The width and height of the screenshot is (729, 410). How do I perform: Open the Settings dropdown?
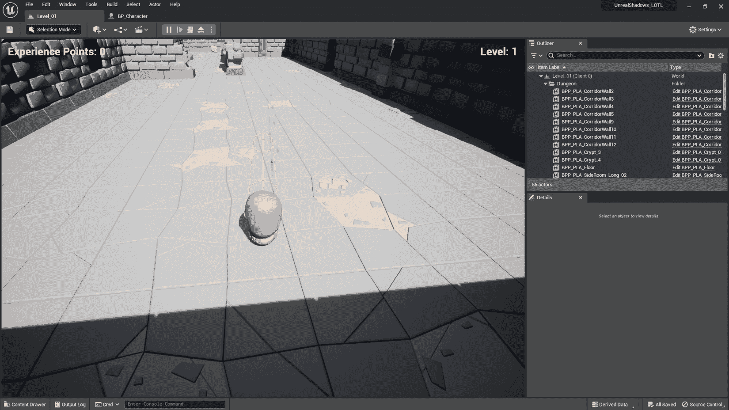(705, 30)
